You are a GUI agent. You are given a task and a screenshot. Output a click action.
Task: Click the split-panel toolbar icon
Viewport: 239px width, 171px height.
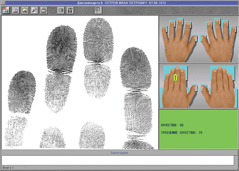[x=61, y=10]
